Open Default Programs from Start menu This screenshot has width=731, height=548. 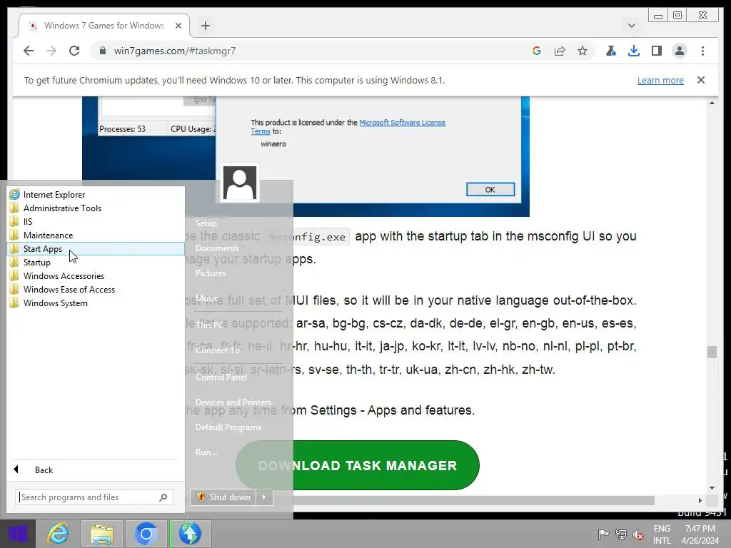pos(228,427)
